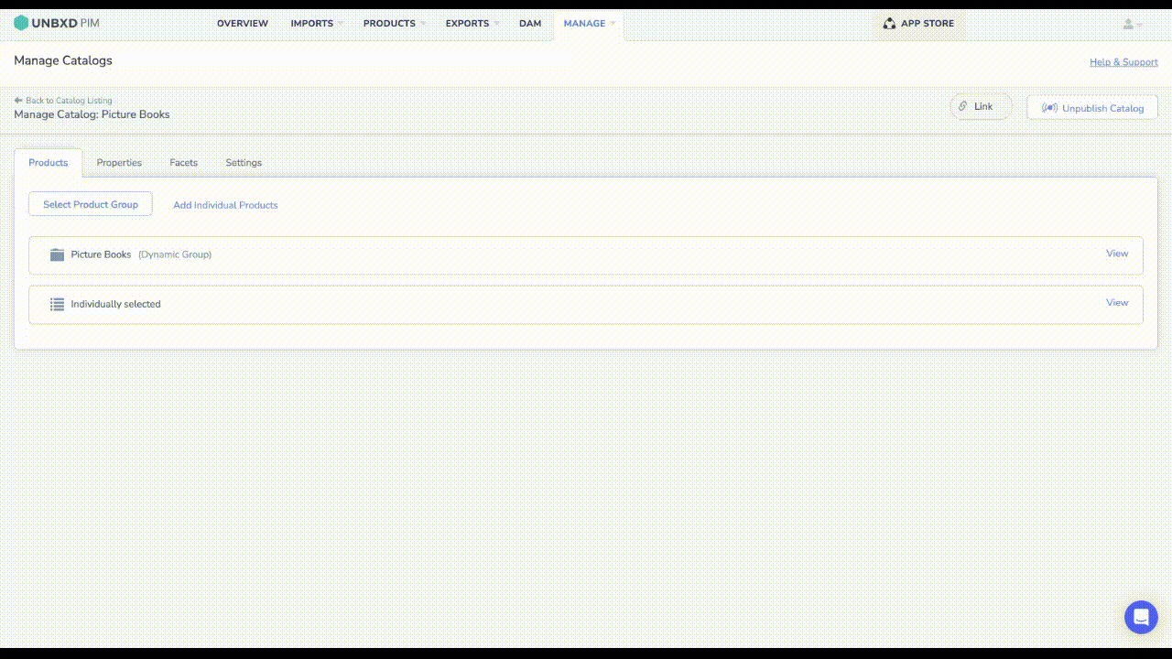Click the Individually selected row label
This screenshot has width=1172, height=659.
click(115, 304)
